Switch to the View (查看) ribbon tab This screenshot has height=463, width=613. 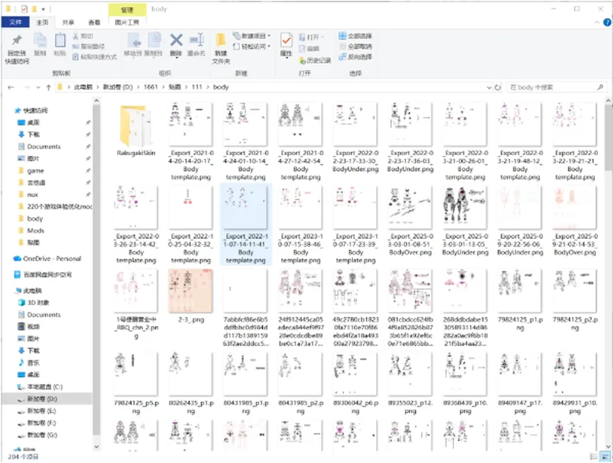click(x=95, y=22)
